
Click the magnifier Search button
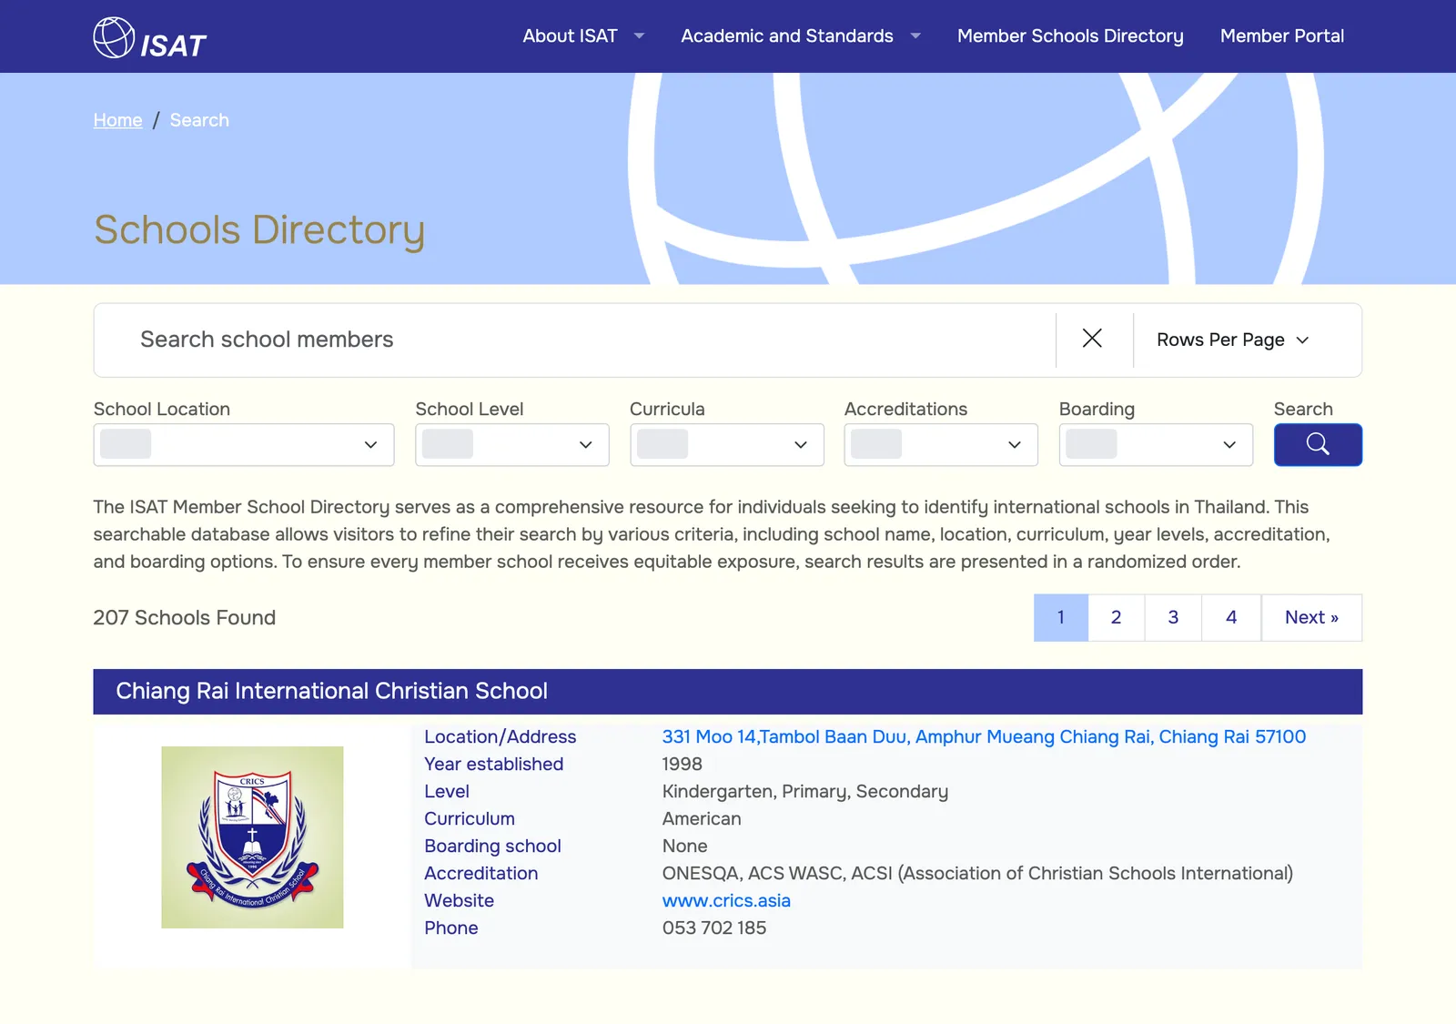click(x=1318, y=444)
